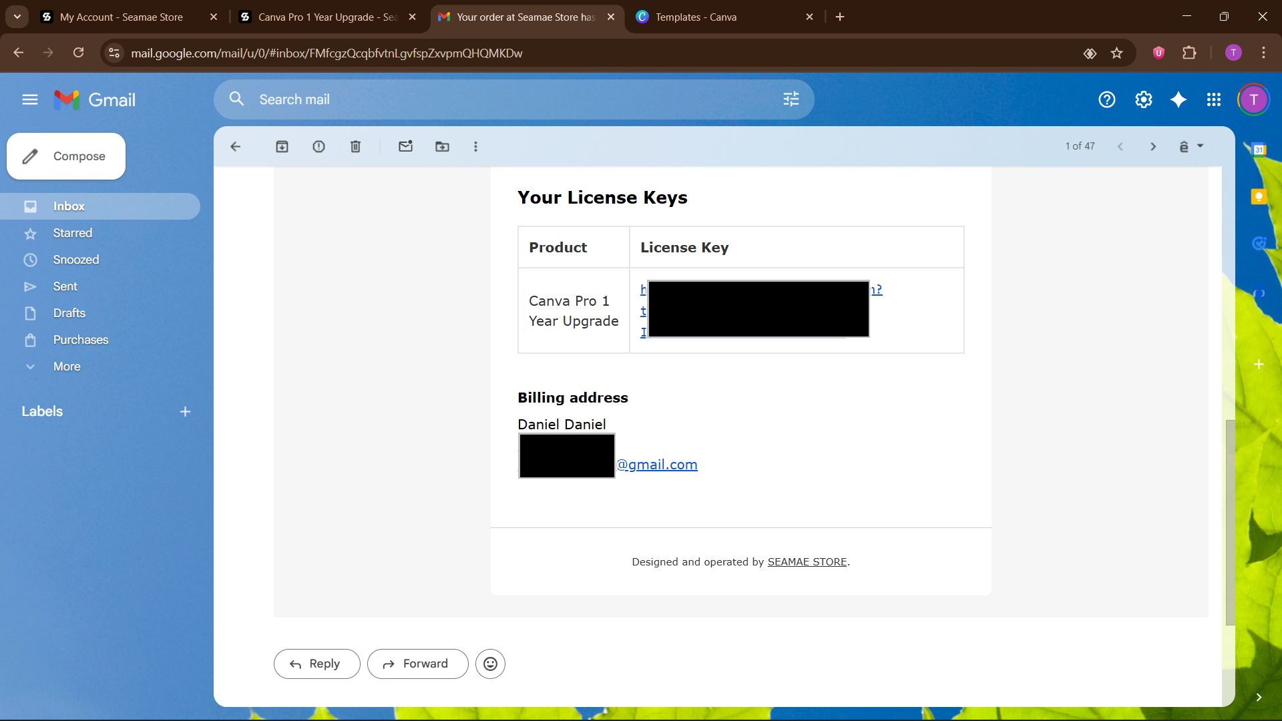Show search options filter sliders
Viewport: 1282px width, 721px height.
(791, 99)
